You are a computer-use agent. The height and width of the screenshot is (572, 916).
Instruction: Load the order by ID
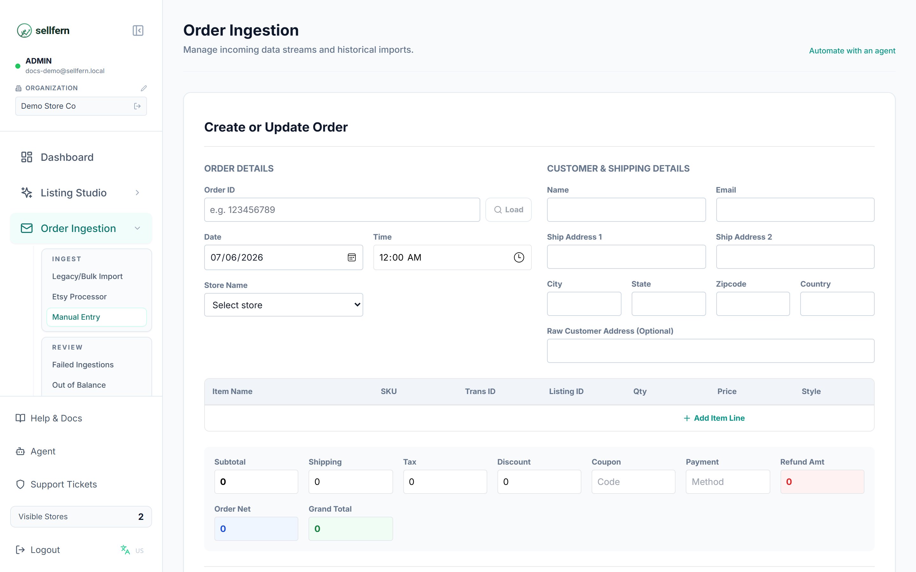[x=508, y=210]
